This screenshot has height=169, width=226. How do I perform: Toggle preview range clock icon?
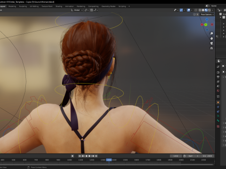click(185, 156)
